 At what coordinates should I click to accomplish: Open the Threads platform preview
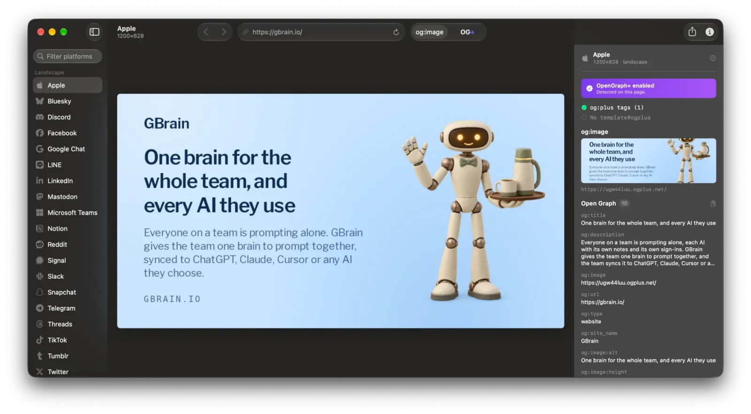click(68, 324)
